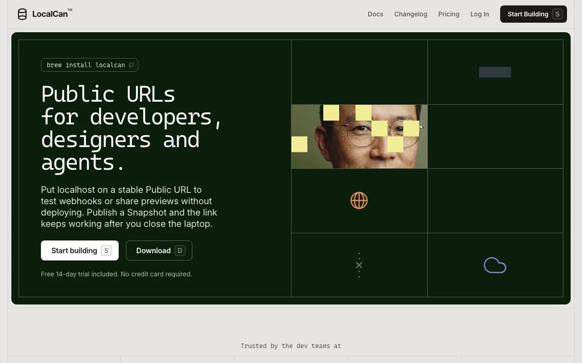
Task: Click the X icon in the grid
Action: click(359, 265)
